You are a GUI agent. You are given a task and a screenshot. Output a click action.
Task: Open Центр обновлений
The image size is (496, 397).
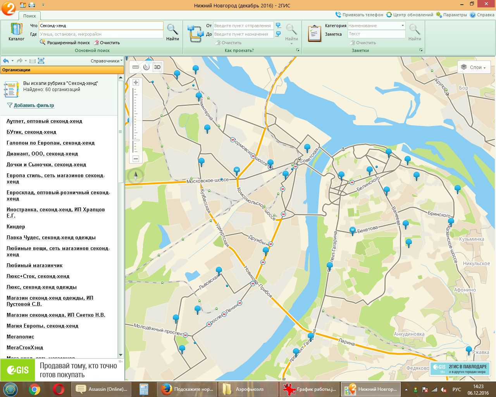pos(410,15)
